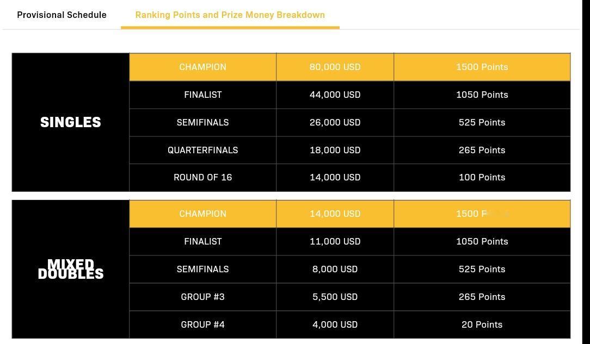Click the QUARTERFINALS row label
Screen dimensions: 590x344
(202, 150)
